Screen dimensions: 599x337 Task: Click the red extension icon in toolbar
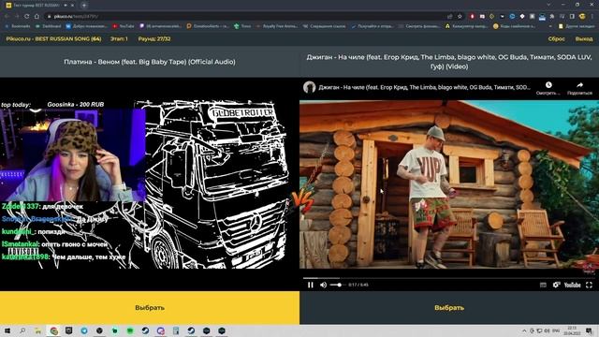click(473, 17)
